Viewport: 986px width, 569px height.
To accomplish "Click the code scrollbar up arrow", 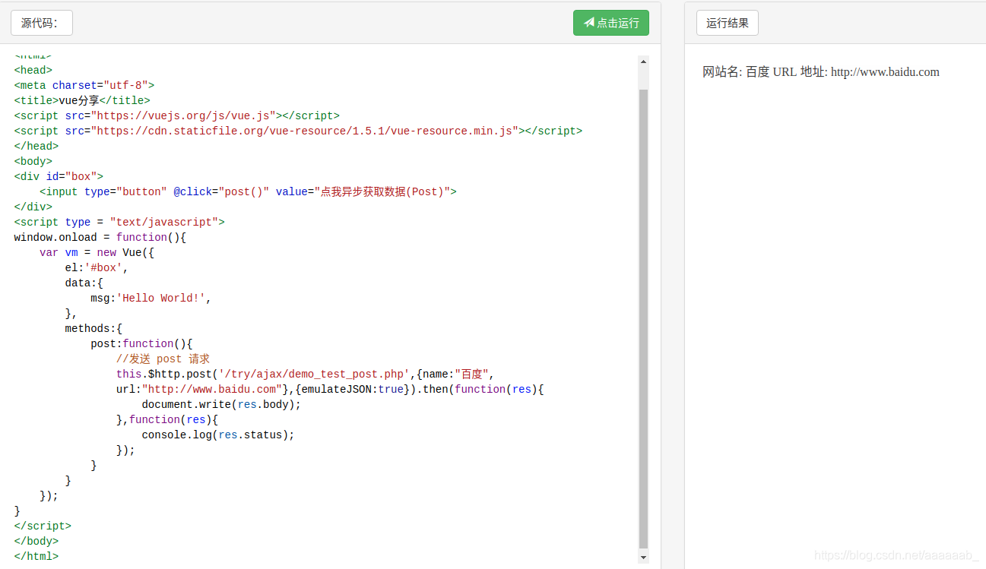I will 644,61.
